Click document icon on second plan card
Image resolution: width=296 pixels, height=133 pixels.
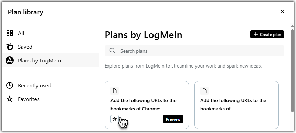[204, 91]
